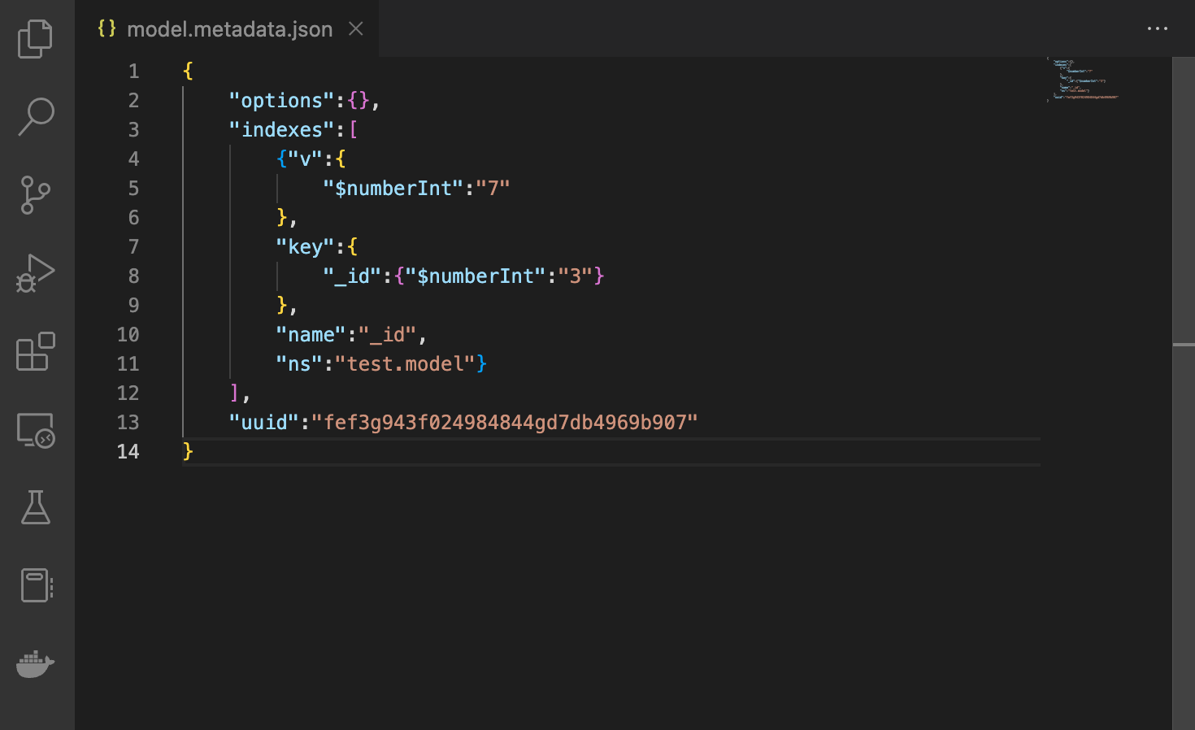Click line number 7 in the gutter
This screenshot has height=730, width=1195.
(x=133, y=247)
